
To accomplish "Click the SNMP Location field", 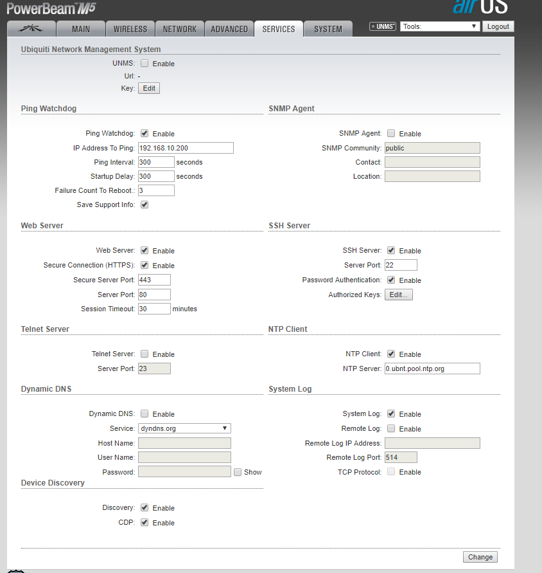I will pyautogui.click(x=432, y=176).
